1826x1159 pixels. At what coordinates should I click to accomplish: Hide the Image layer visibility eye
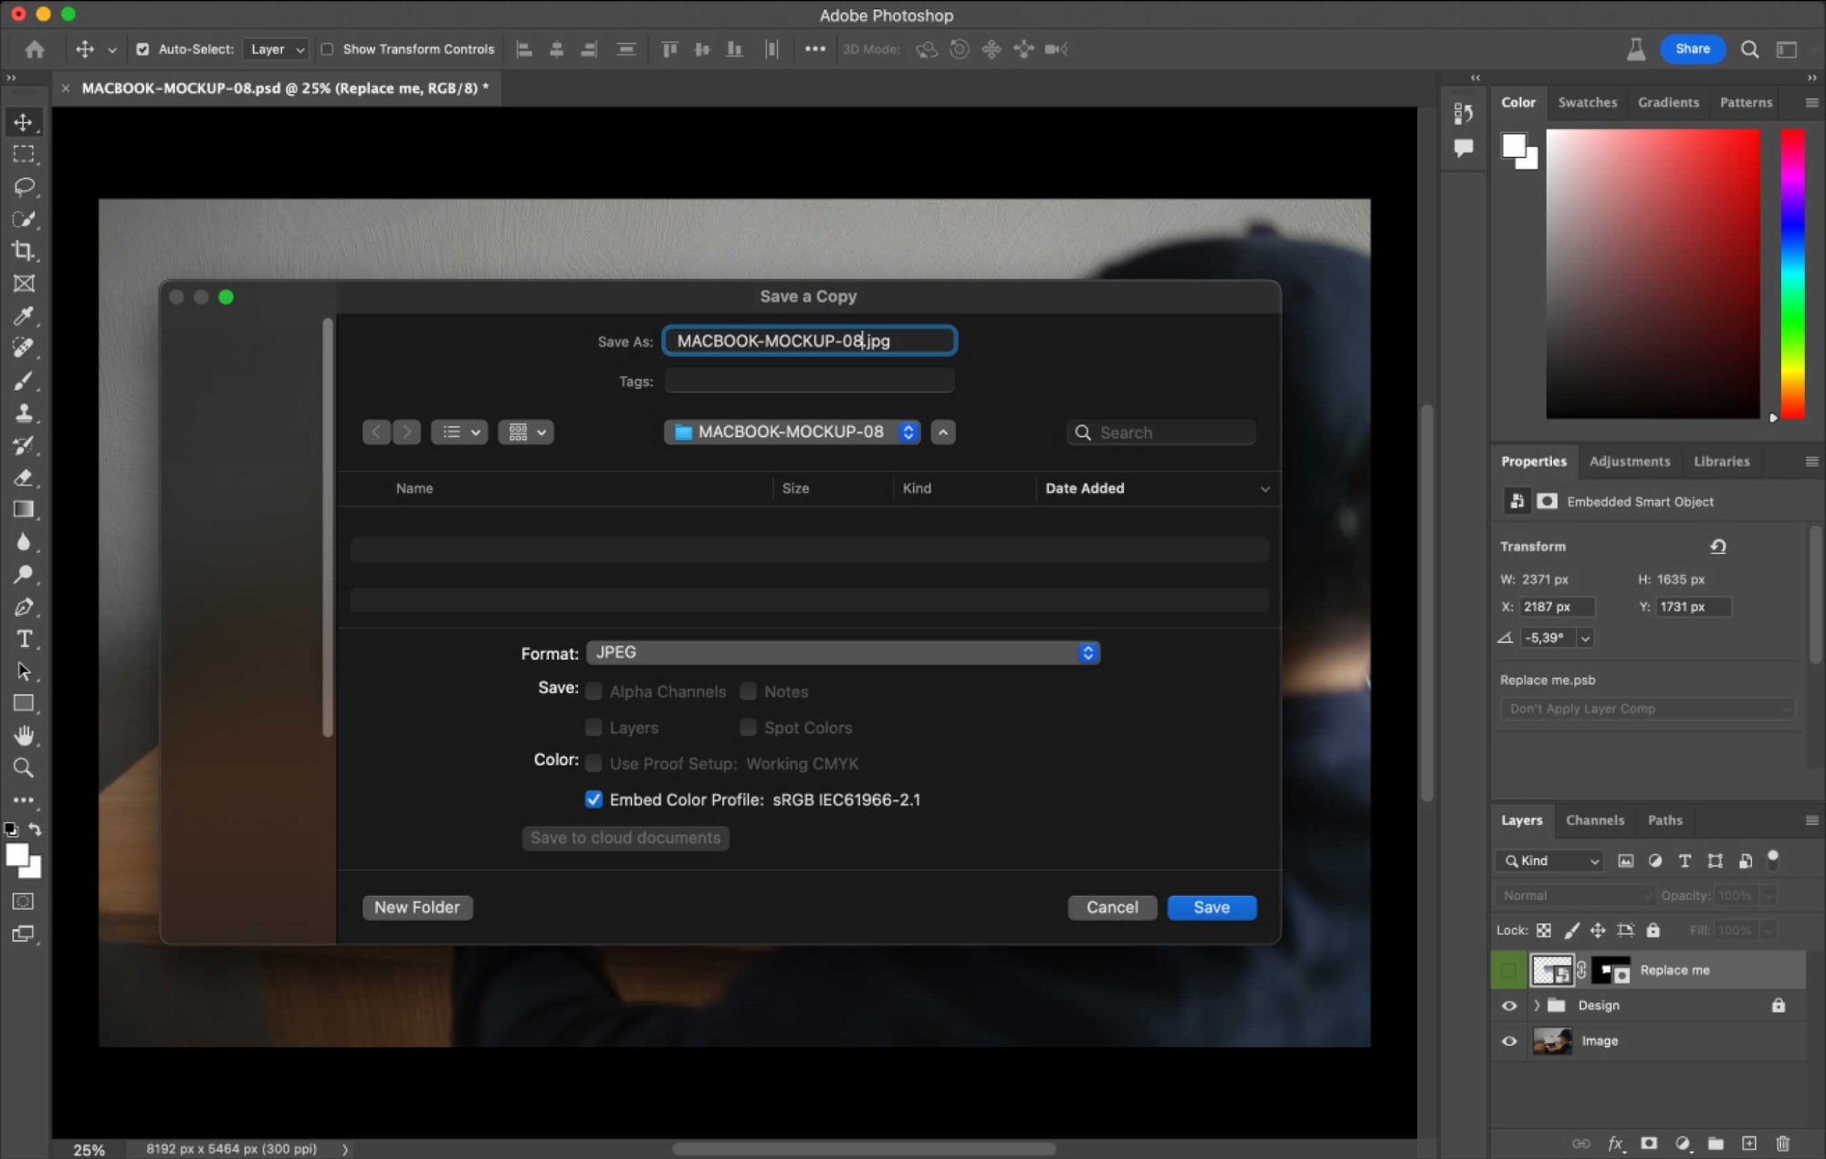coord(1509,1041)
